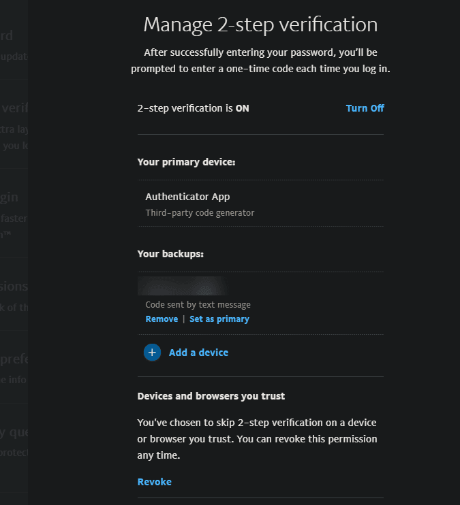Revoke trusted devices and browsers permission
Viewport: 460px width, 505px height.
point(155,482)
